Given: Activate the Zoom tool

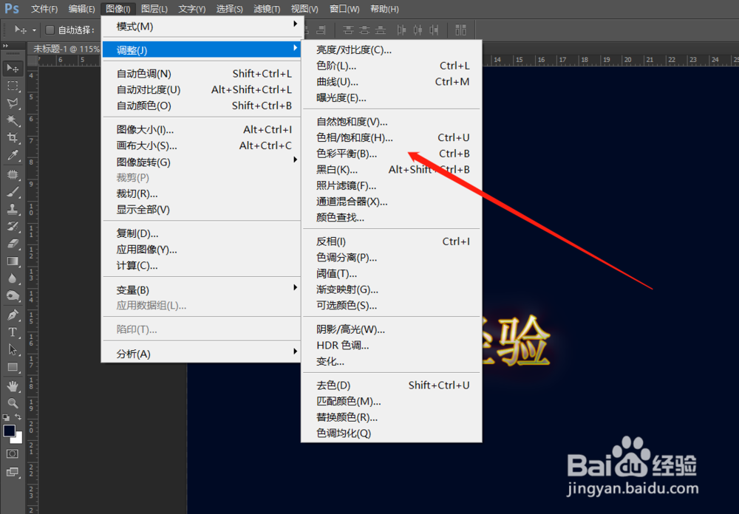Looking at the screenshot, I should click(x=13, y=401).
